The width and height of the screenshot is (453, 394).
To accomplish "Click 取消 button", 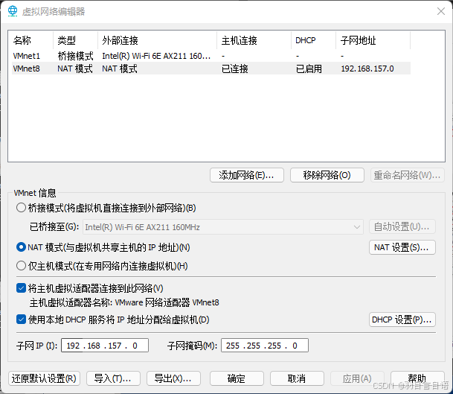I will point(297,378).
